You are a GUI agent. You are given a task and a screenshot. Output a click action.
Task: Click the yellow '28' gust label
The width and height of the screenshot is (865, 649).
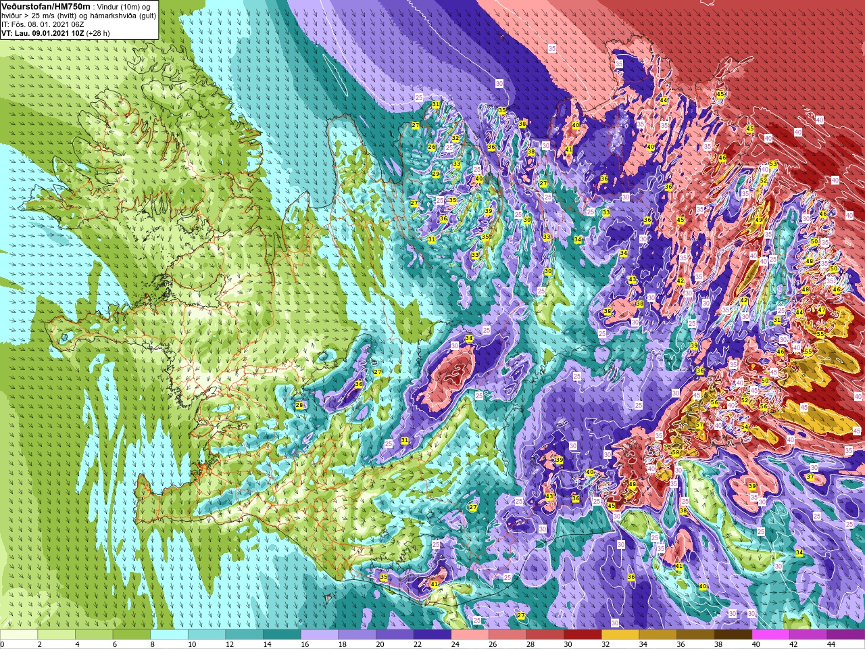(299, 406)
